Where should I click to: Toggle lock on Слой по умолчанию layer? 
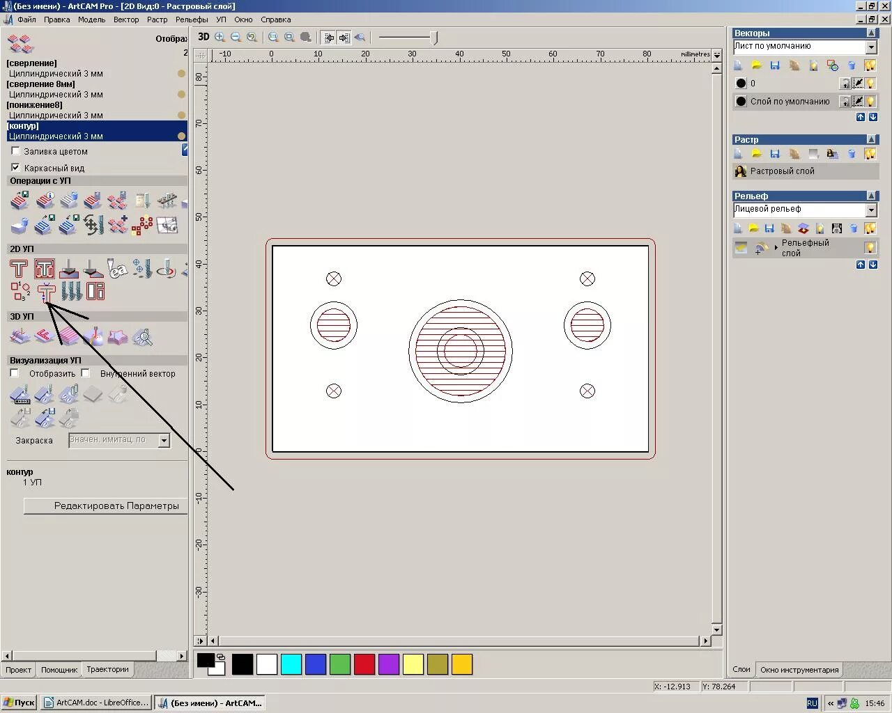click(845, 101)
